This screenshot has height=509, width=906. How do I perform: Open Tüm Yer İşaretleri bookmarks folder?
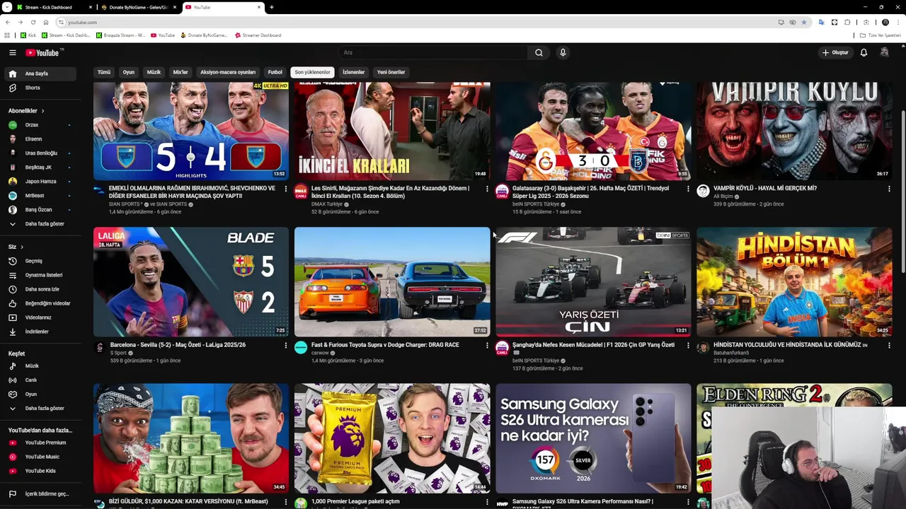pos(881,35)
